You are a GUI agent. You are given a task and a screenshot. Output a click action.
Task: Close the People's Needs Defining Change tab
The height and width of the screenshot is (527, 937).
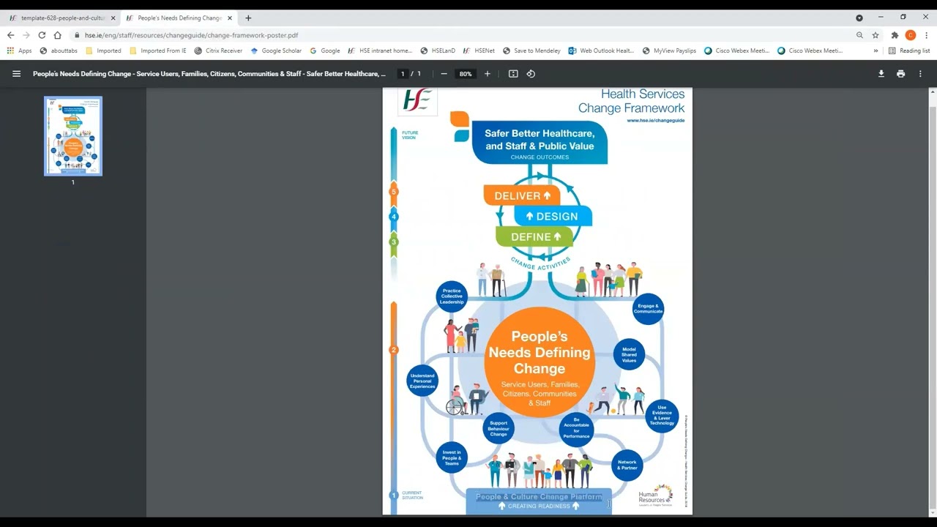click(x=230, y=18)
